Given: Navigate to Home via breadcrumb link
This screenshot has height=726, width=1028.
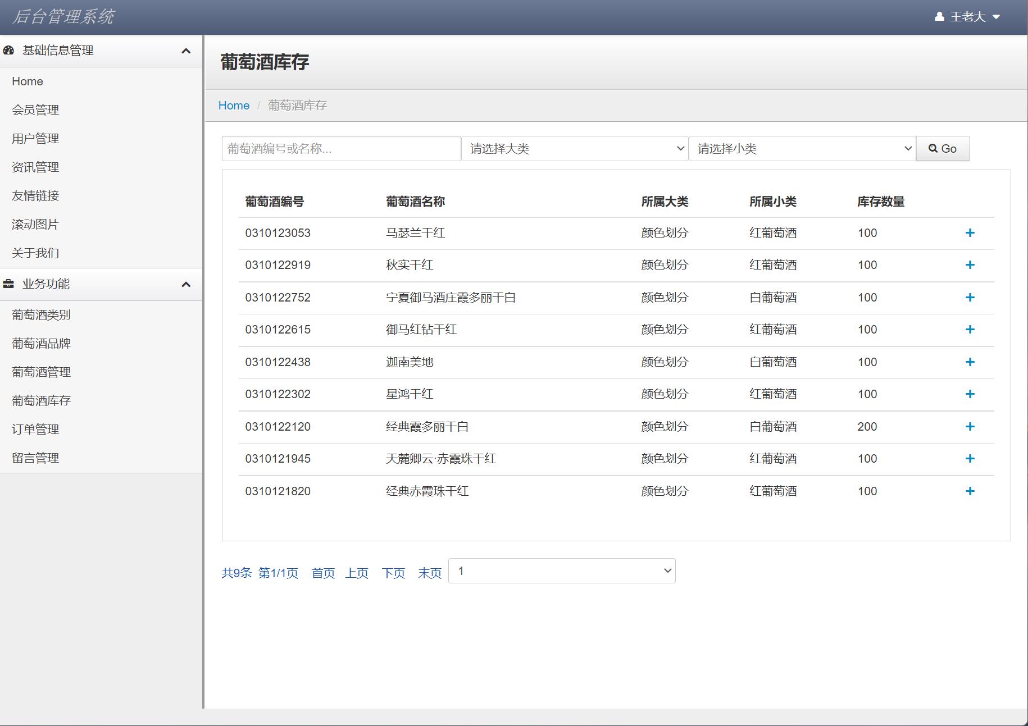Looking at the screenshot, I should (x=234, y=105).
